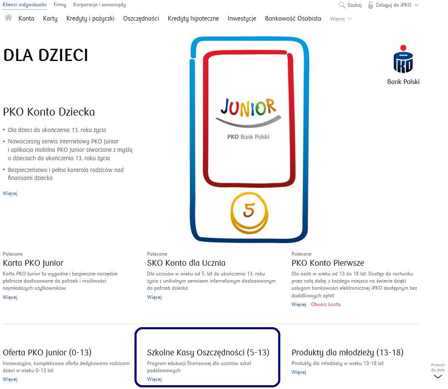Viewport: 448px width, 389px height.
Task: Click Więcej under Oferta PKO Junior
Action: point(10,379)
